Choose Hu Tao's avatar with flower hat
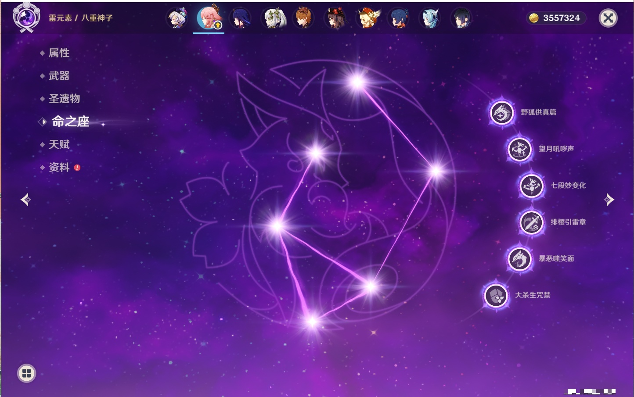 click(336, 18)
